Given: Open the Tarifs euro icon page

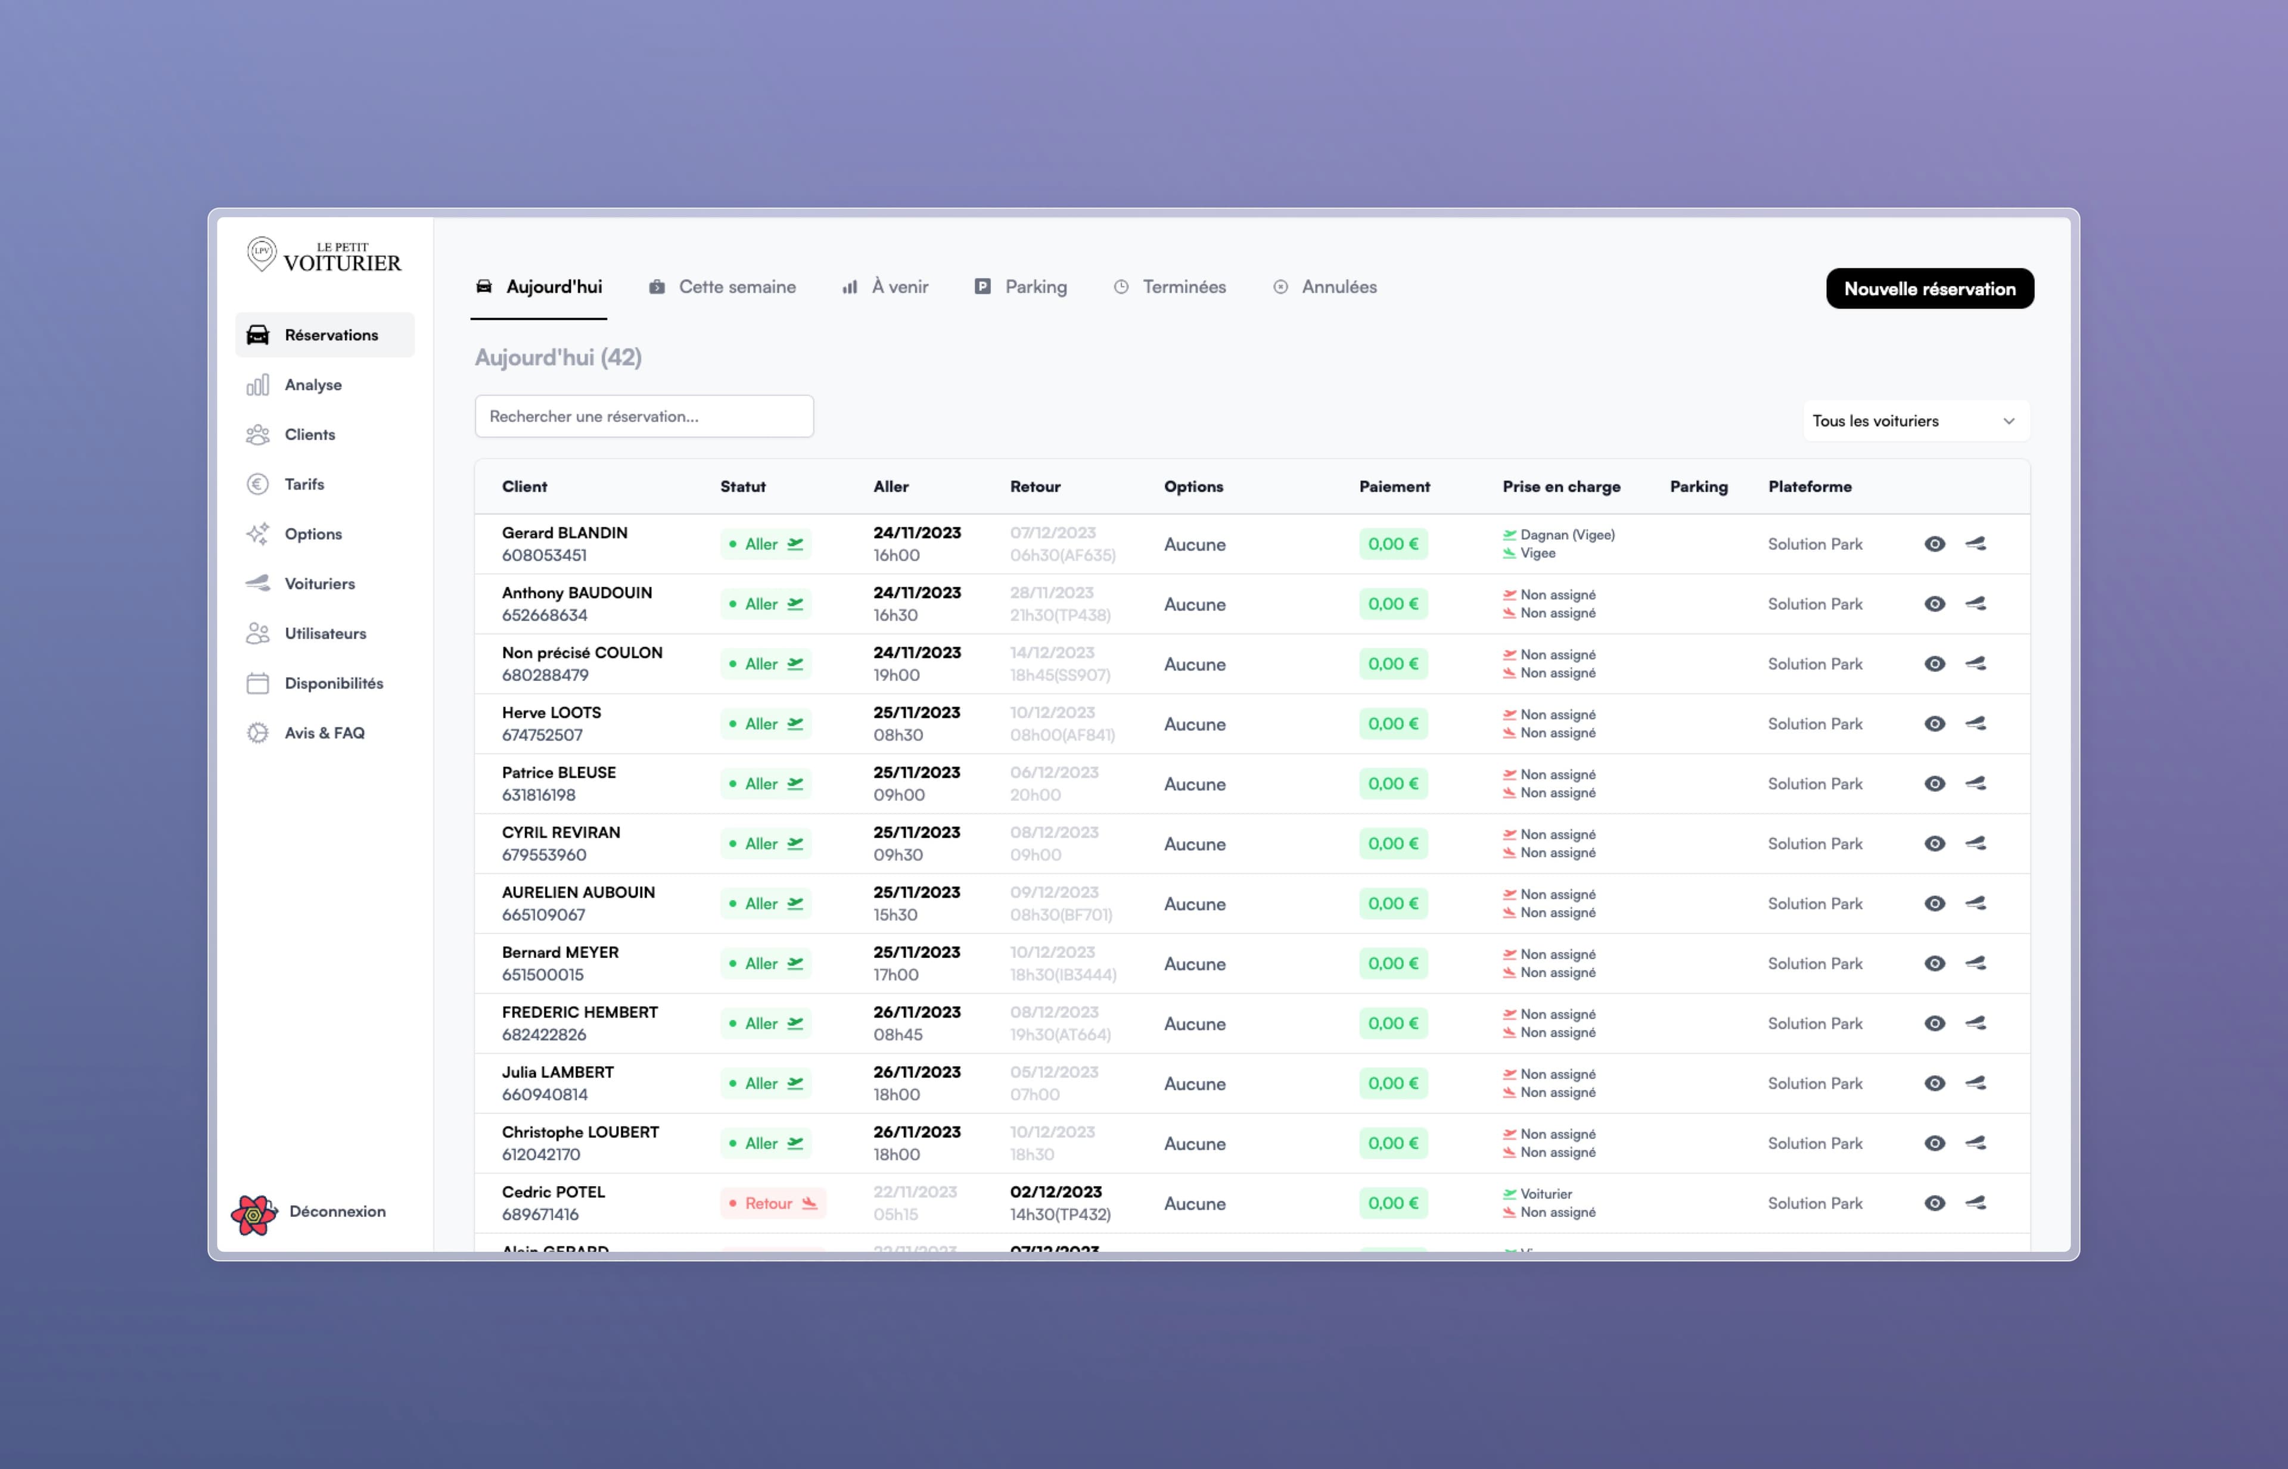Looking at the screenshot, I should click(x=303, y=484).
